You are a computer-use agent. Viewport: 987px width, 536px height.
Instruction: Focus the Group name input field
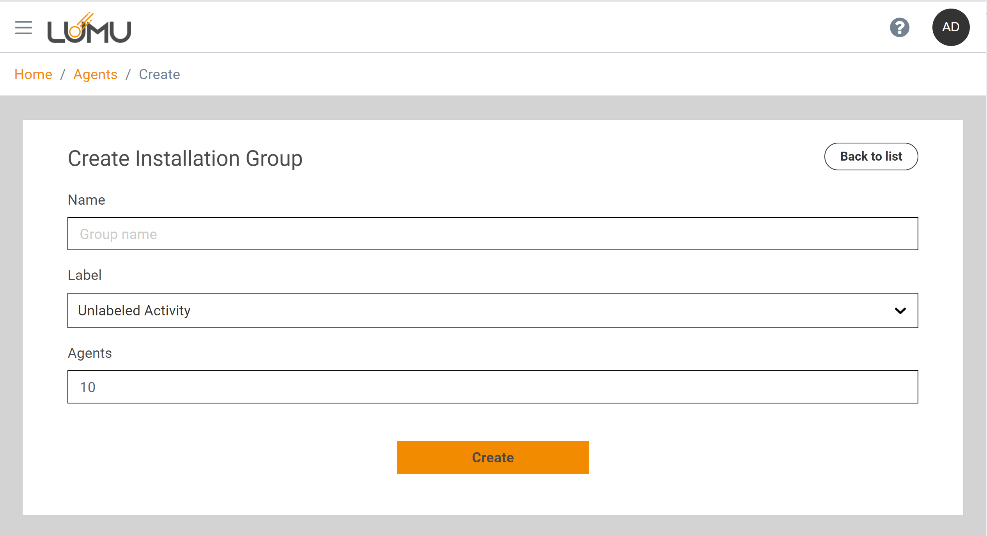pyautogui.click(x=493, y=234)
